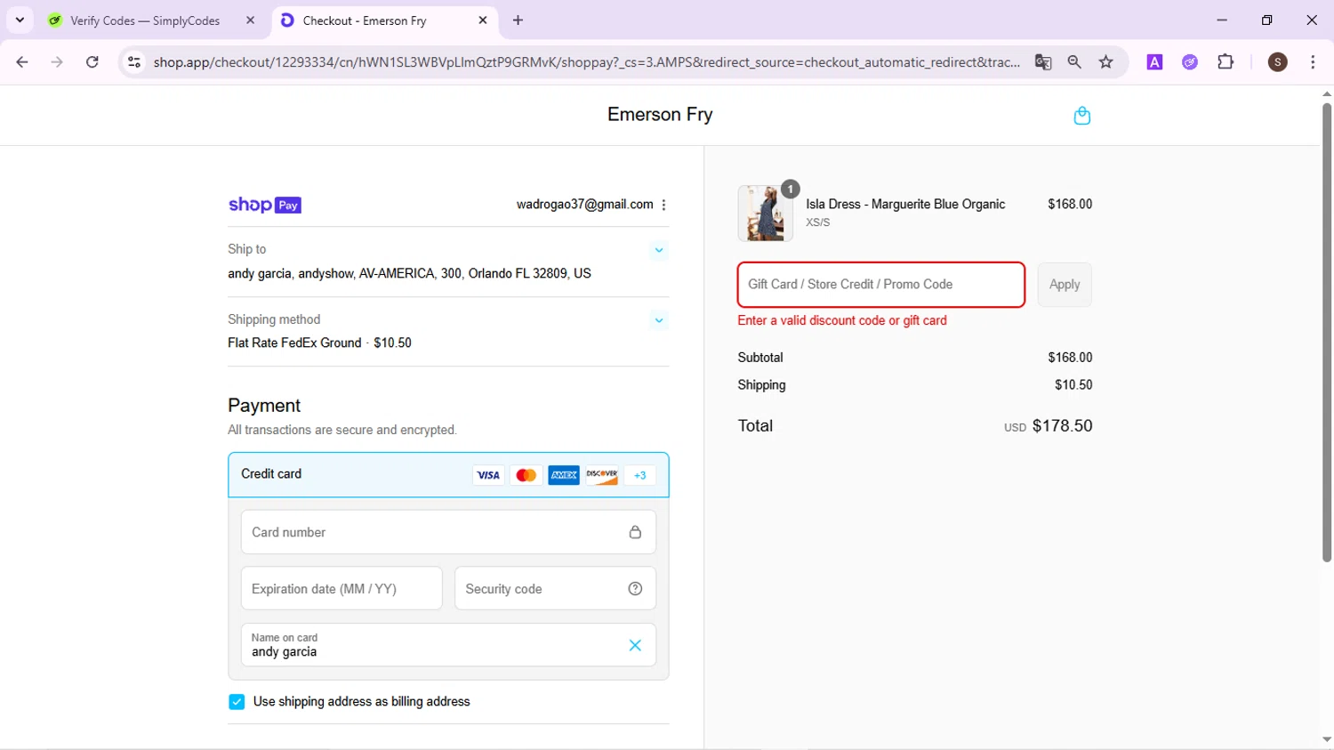
Task: Click into the Name on card field
Action: coord(448,645)
